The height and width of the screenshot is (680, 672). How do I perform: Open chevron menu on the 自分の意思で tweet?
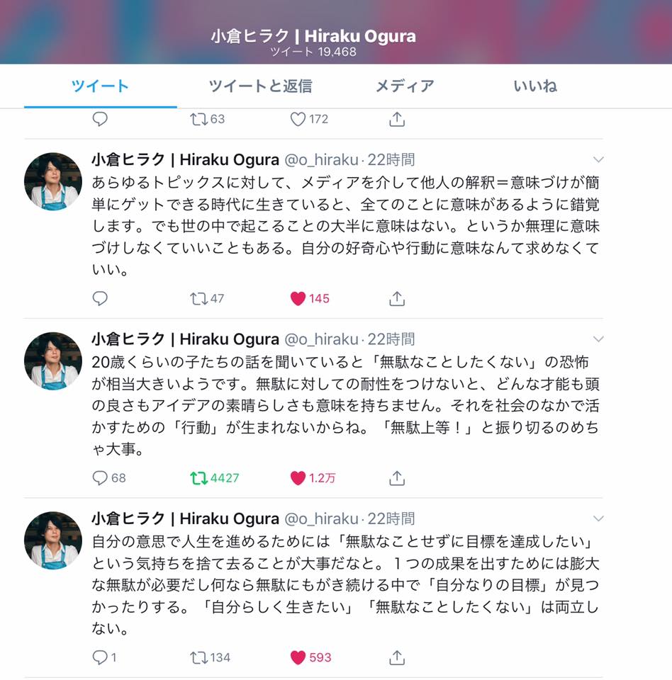[x=598, y=518]
